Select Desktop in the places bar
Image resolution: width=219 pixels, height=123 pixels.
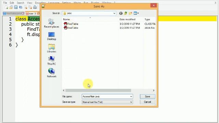[x=52, y=36]
